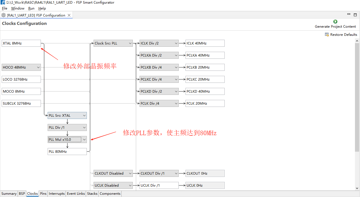Click the gear icon on FSP Configuration tab
The image size is (360, 197).
[x=4, y=15]
